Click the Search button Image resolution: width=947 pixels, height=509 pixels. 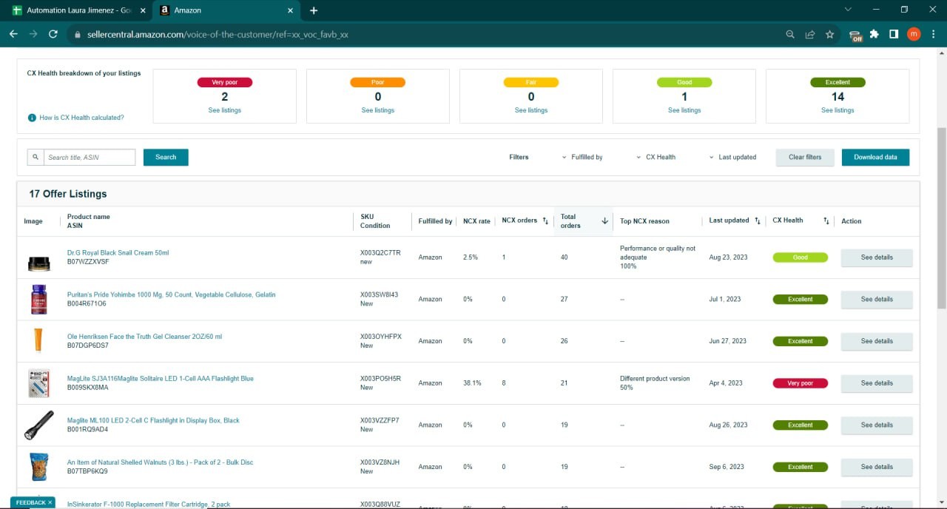(x=166, y=157)
